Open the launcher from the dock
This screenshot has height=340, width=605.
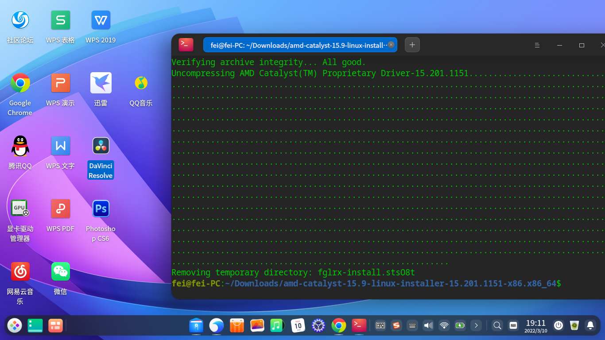[x=15, y=325]
